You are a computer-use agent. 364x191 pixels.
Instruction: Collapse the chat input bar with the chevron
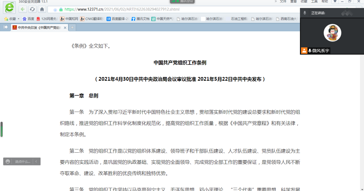(36, 161)
